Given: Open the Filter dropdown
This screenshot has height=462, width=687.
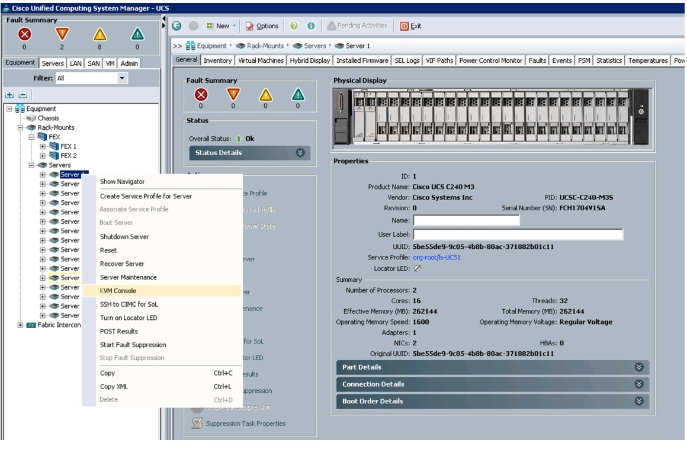Looking at the screenshot, I should pos(123,78).
